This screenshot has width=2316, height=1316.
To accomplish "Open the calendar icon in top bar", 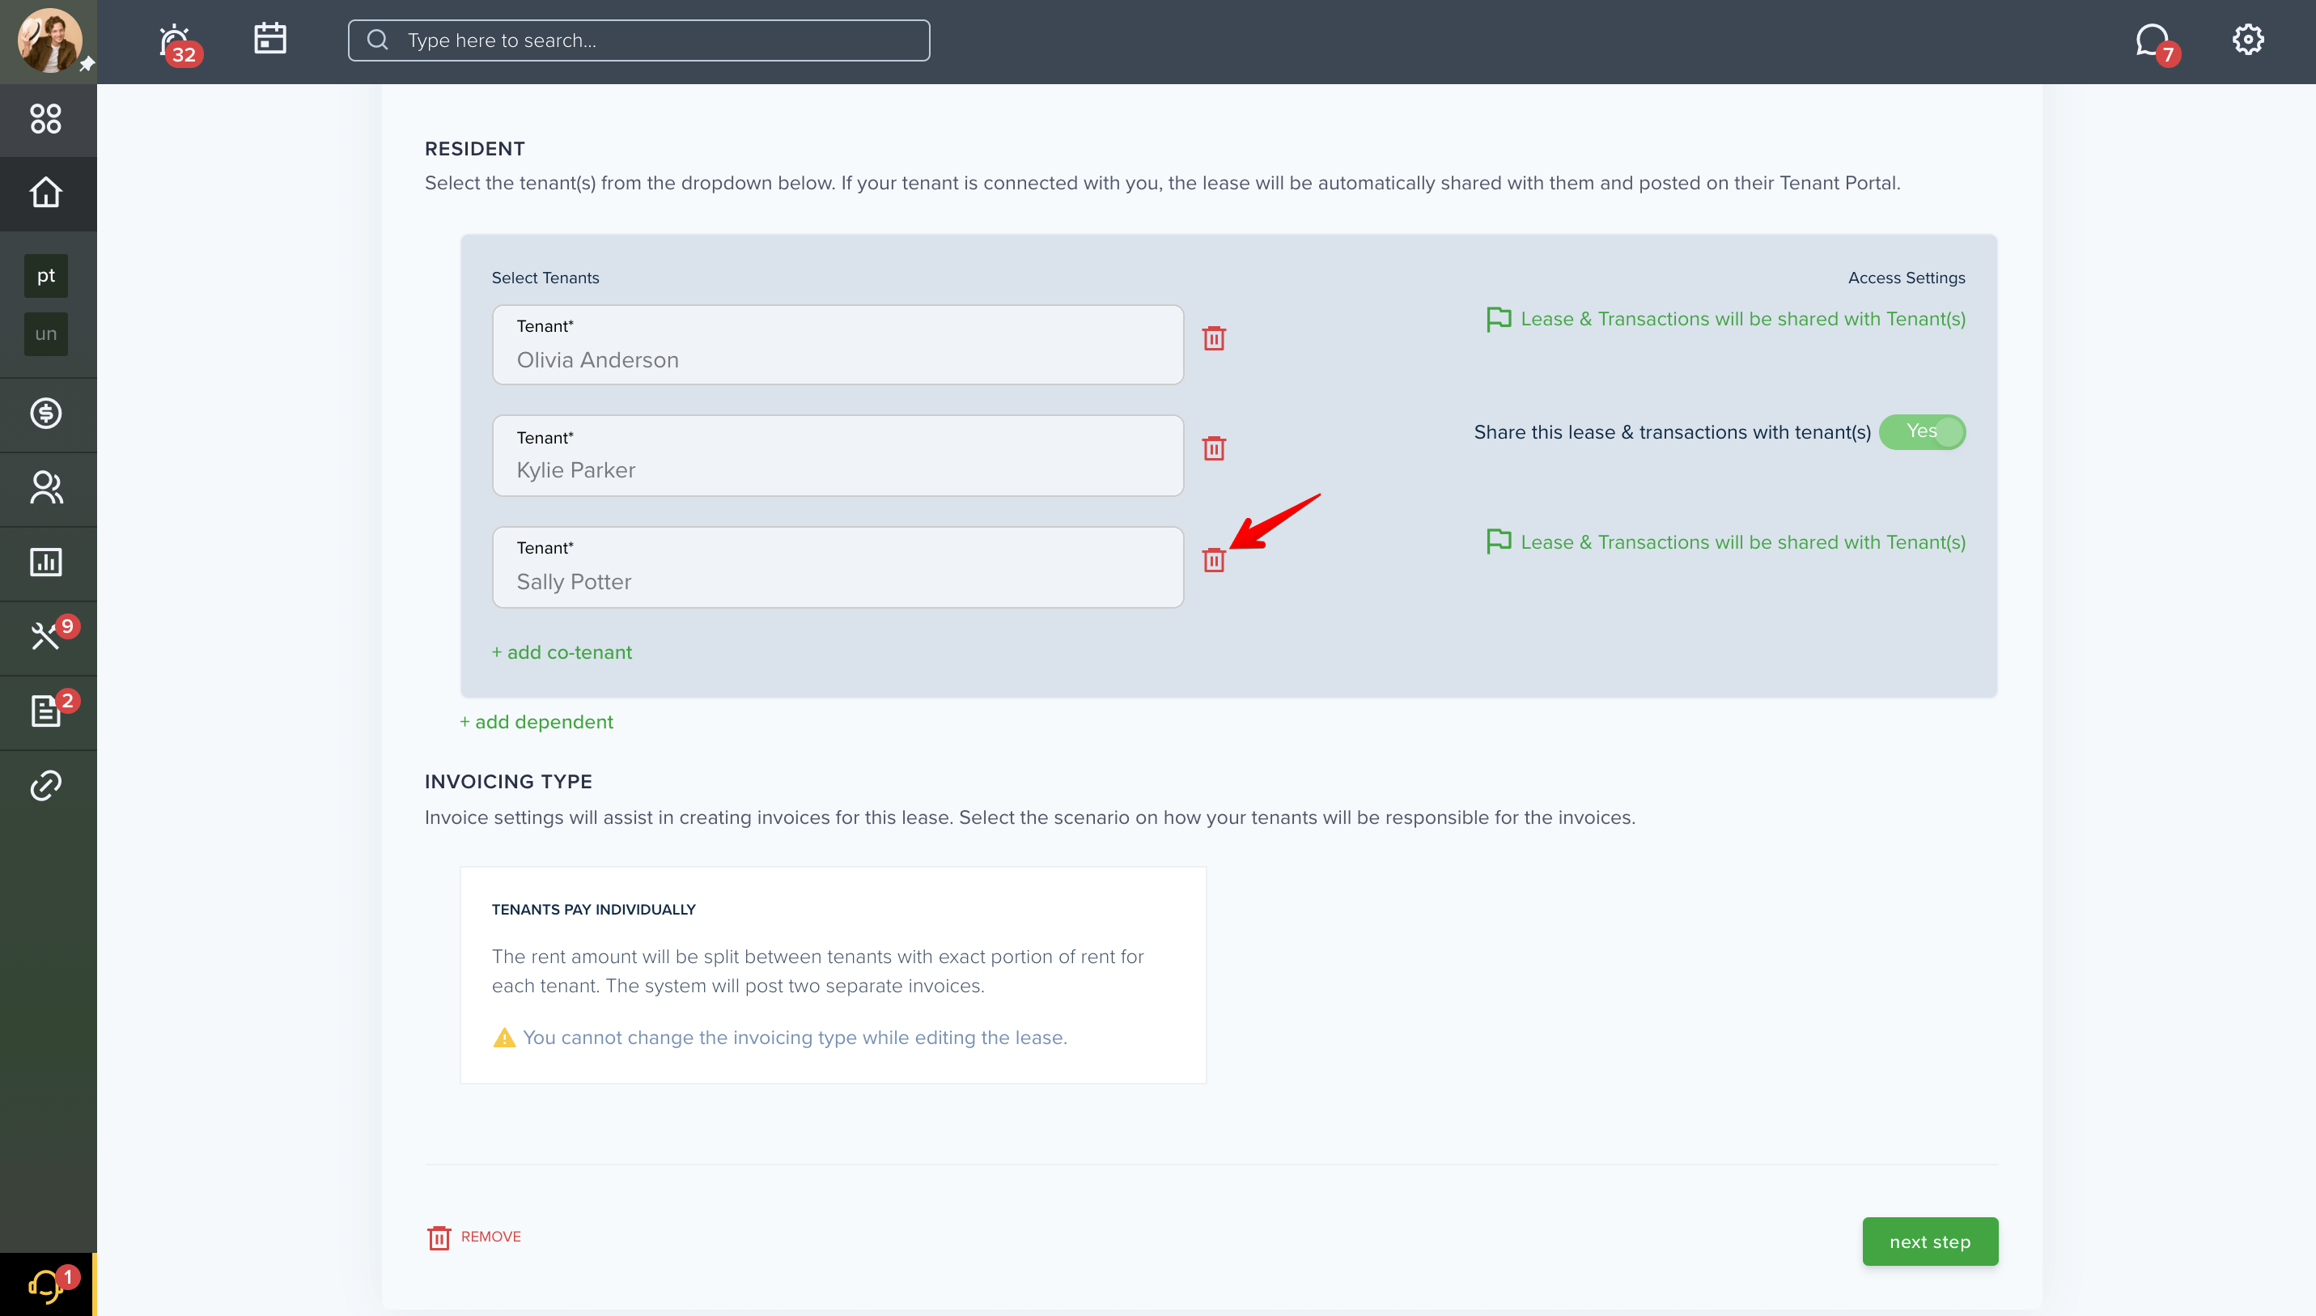I will [270, 39].
